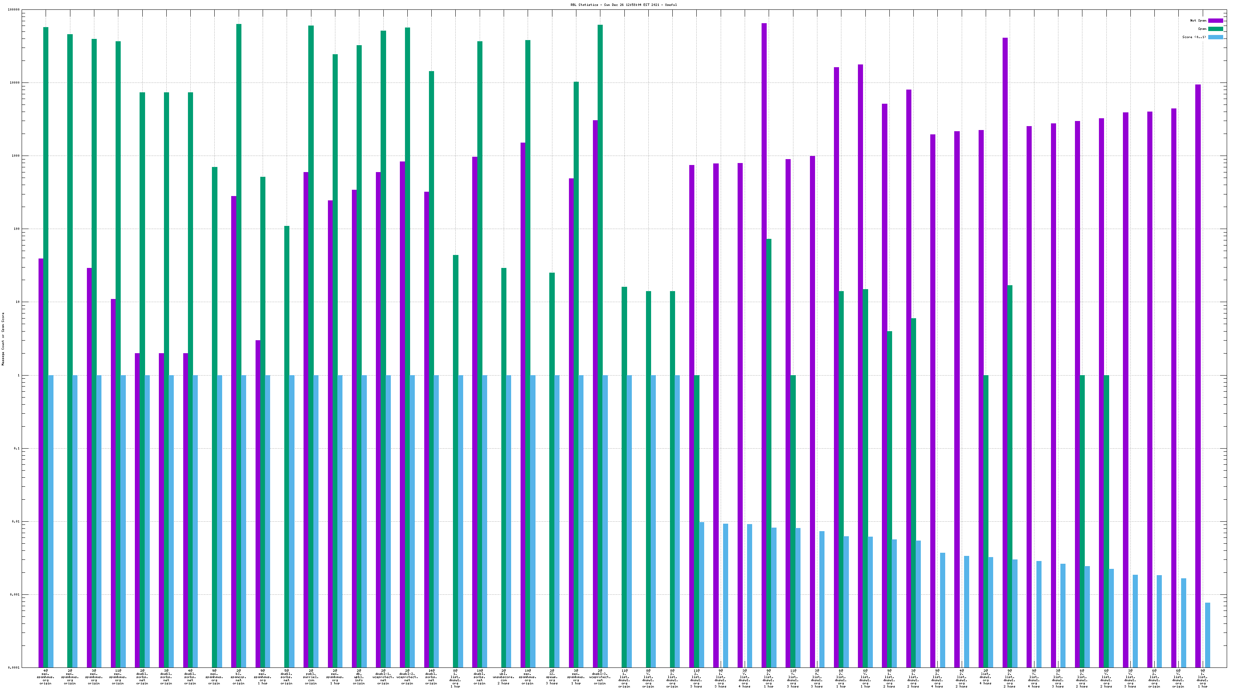The width and height of the screenshot is (1233, 693).
Task: Click the 14@ dnsbl.sorbs.net origin axis label
Action: pos(431,677)
